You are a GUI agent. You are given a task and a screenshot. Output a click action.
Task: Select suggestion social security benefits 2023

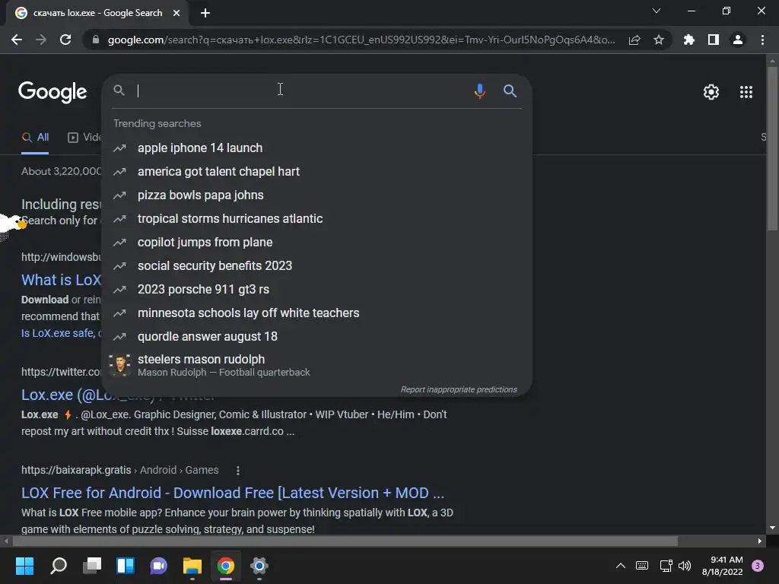click(x=316, y=265)
